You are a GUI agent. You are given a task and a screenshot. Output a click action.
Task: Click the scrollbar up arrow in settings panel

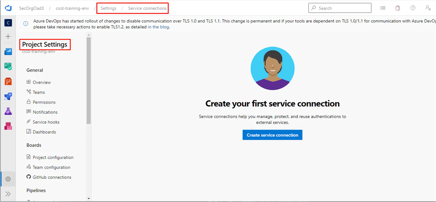click(x=89, y=35)
